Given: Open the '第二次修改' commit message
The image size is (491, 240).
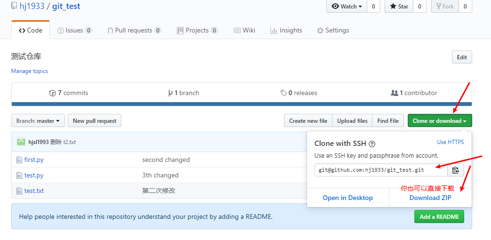Looking at the screenshot, I should [158, 191].
